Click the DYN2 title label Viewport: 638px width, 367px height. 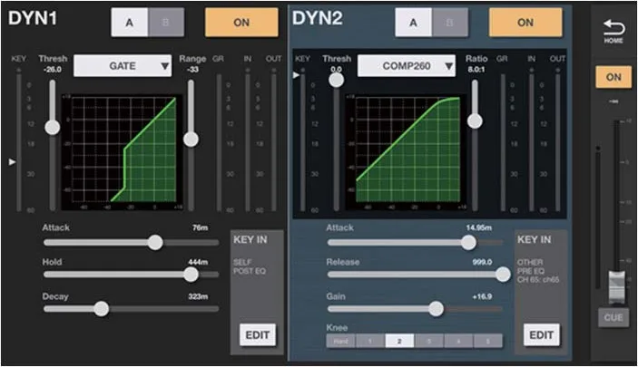318,18
